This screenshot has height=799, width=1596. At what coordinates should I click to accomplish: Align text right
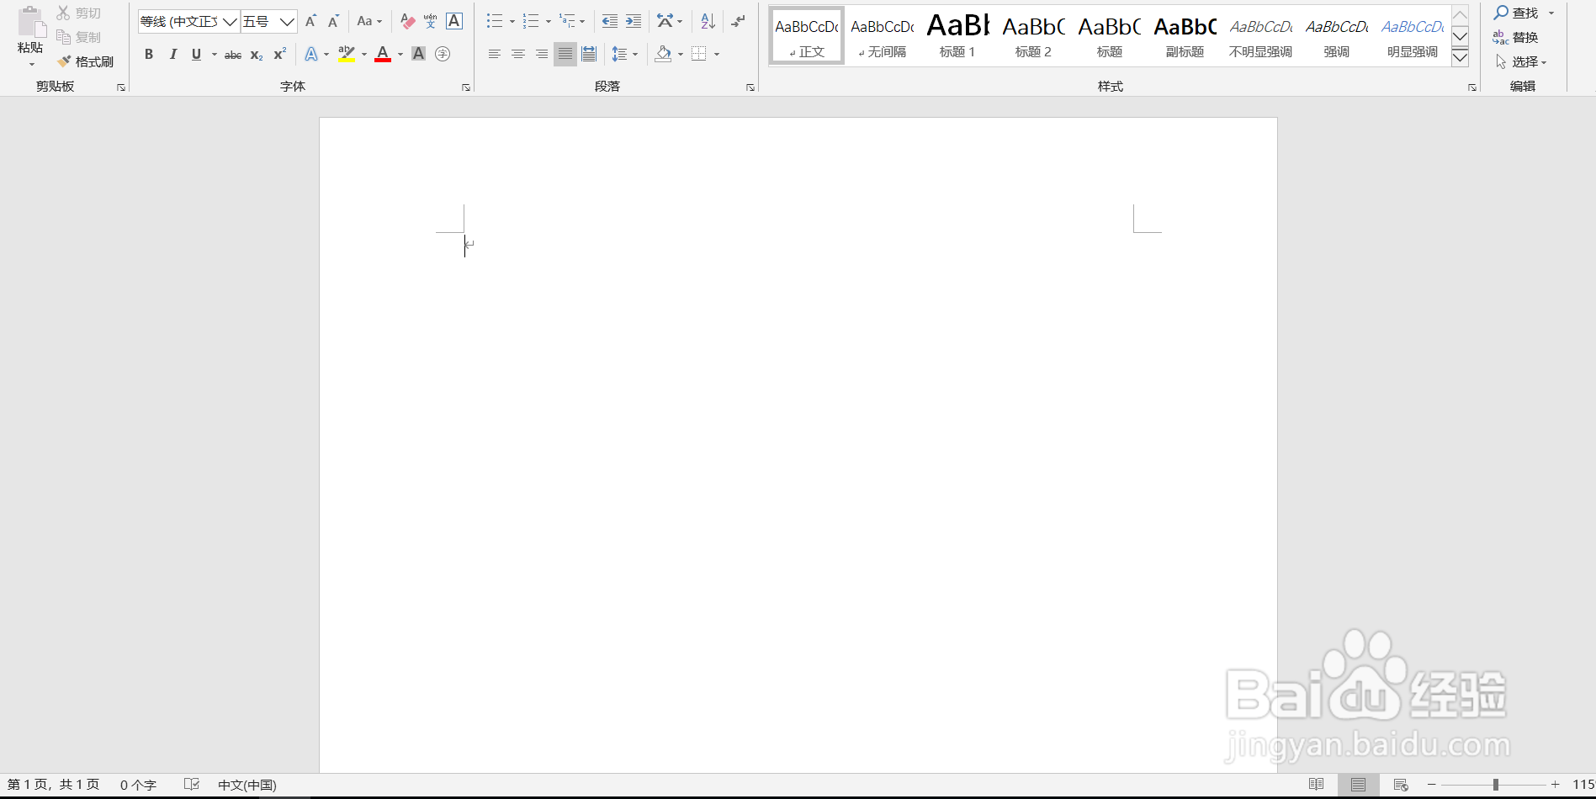(542, 55)
